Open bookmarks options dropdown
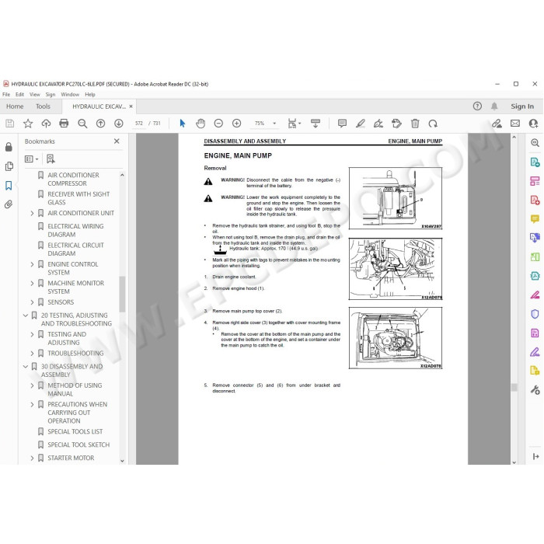Viewport: 544px width, 544px height. click(32, 159)
